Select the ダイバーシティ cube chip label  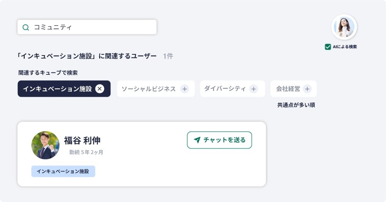[225, 89]
